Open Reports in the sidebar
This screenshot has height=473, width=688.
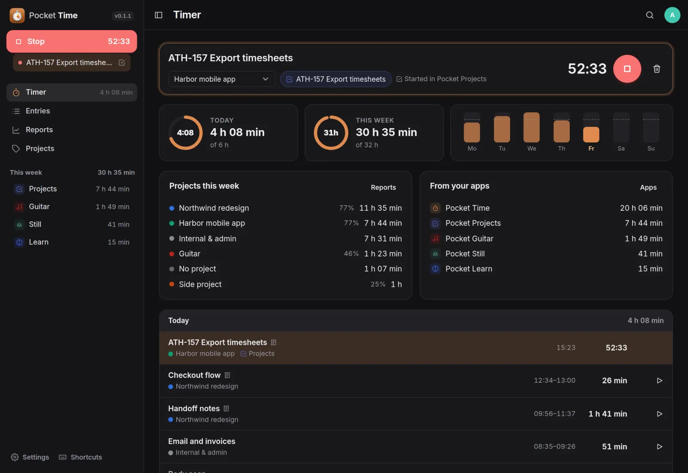pos(72,130)
